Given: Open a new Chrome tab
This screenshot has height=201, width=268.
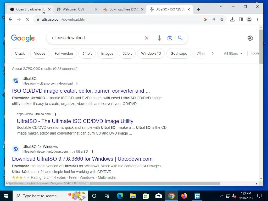Looking at the screenshot, I should tap(198, 10).
